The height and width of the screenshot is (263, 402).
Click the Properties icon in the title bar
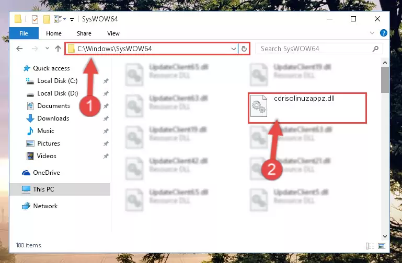coord(35,19)
